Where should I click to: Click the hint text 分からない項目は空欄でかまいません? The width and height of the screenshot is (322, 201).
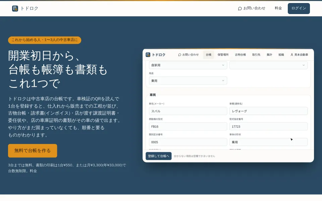(194, 156)
